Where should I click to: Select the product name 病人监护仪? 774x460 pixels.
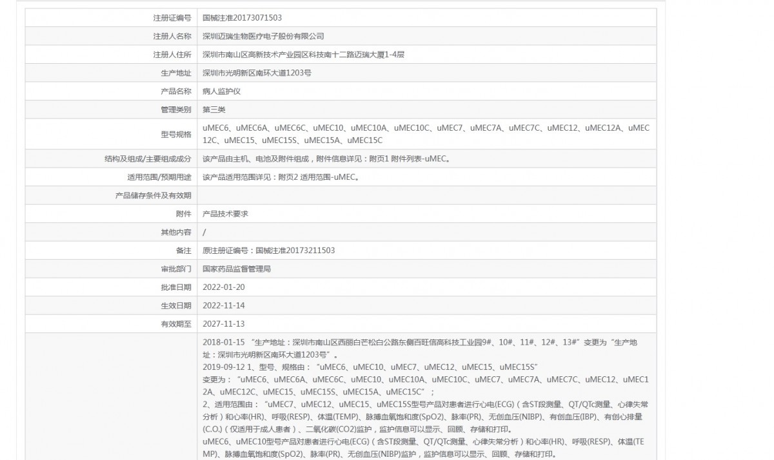tap(221, 91)
